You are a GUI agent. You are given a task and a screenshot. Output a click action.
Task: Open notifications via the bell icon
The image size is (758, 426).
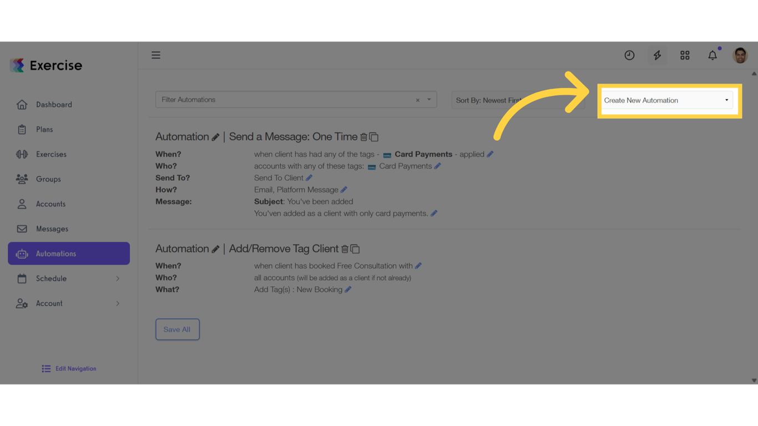tap(712, 55)
